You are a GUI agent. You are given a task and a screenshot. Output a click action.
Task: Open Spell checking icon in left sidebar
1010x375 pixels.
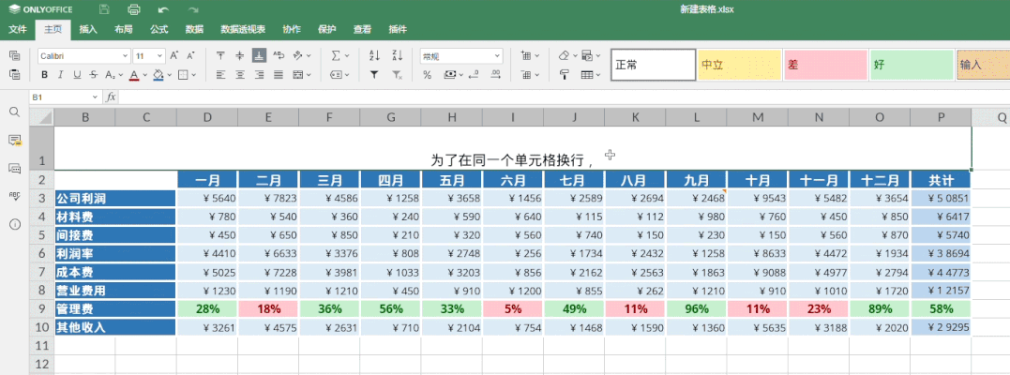coord(14,196)
